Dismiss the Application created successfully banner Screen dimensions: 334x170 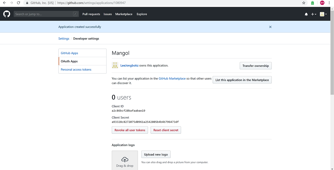pyautogui.click(x=270, y=27)
